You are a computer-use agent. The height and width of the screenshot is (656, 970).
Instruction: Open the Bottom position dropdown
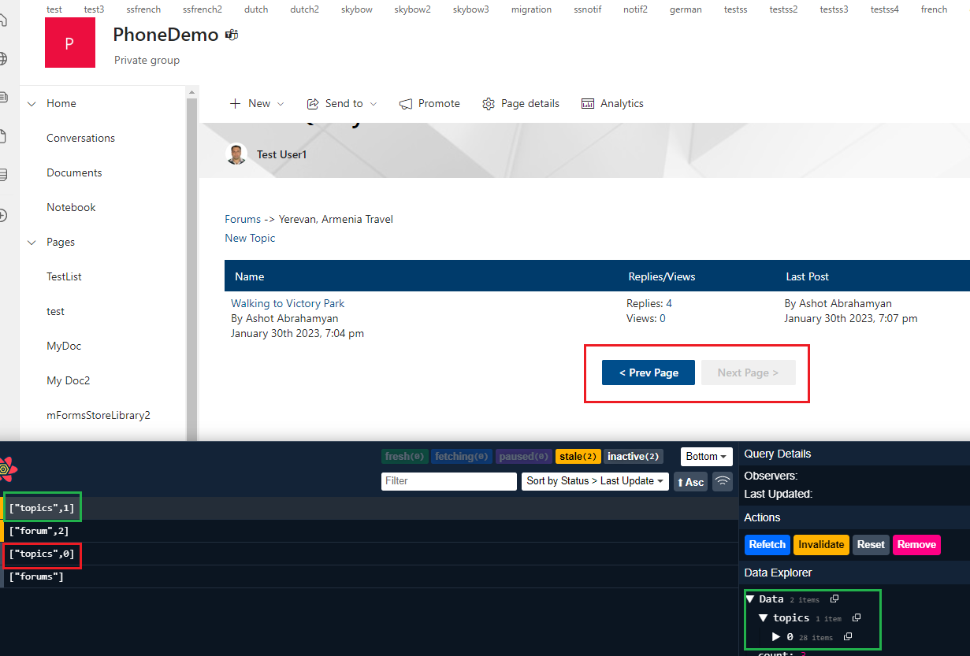tap(706, 457)
